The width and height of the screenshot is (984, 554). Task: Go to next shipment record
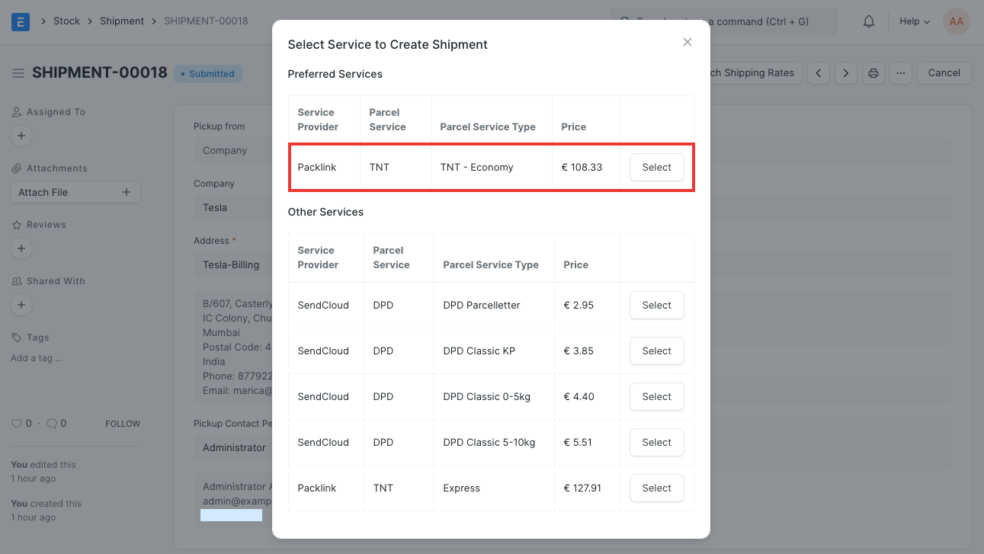(x=845, y=73)
